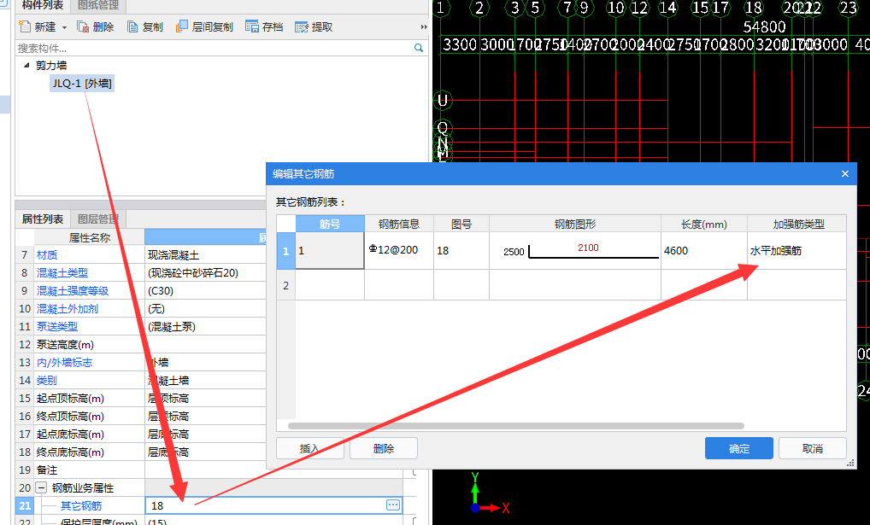Click the 加强筋类型 column header

click(x=798, y=224)
